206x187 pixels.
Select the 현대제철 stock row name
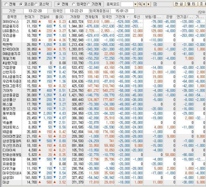coord(9,159)
